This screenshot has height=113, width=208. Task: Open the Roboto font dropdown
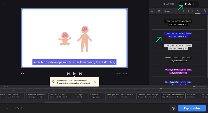[174, 11]
